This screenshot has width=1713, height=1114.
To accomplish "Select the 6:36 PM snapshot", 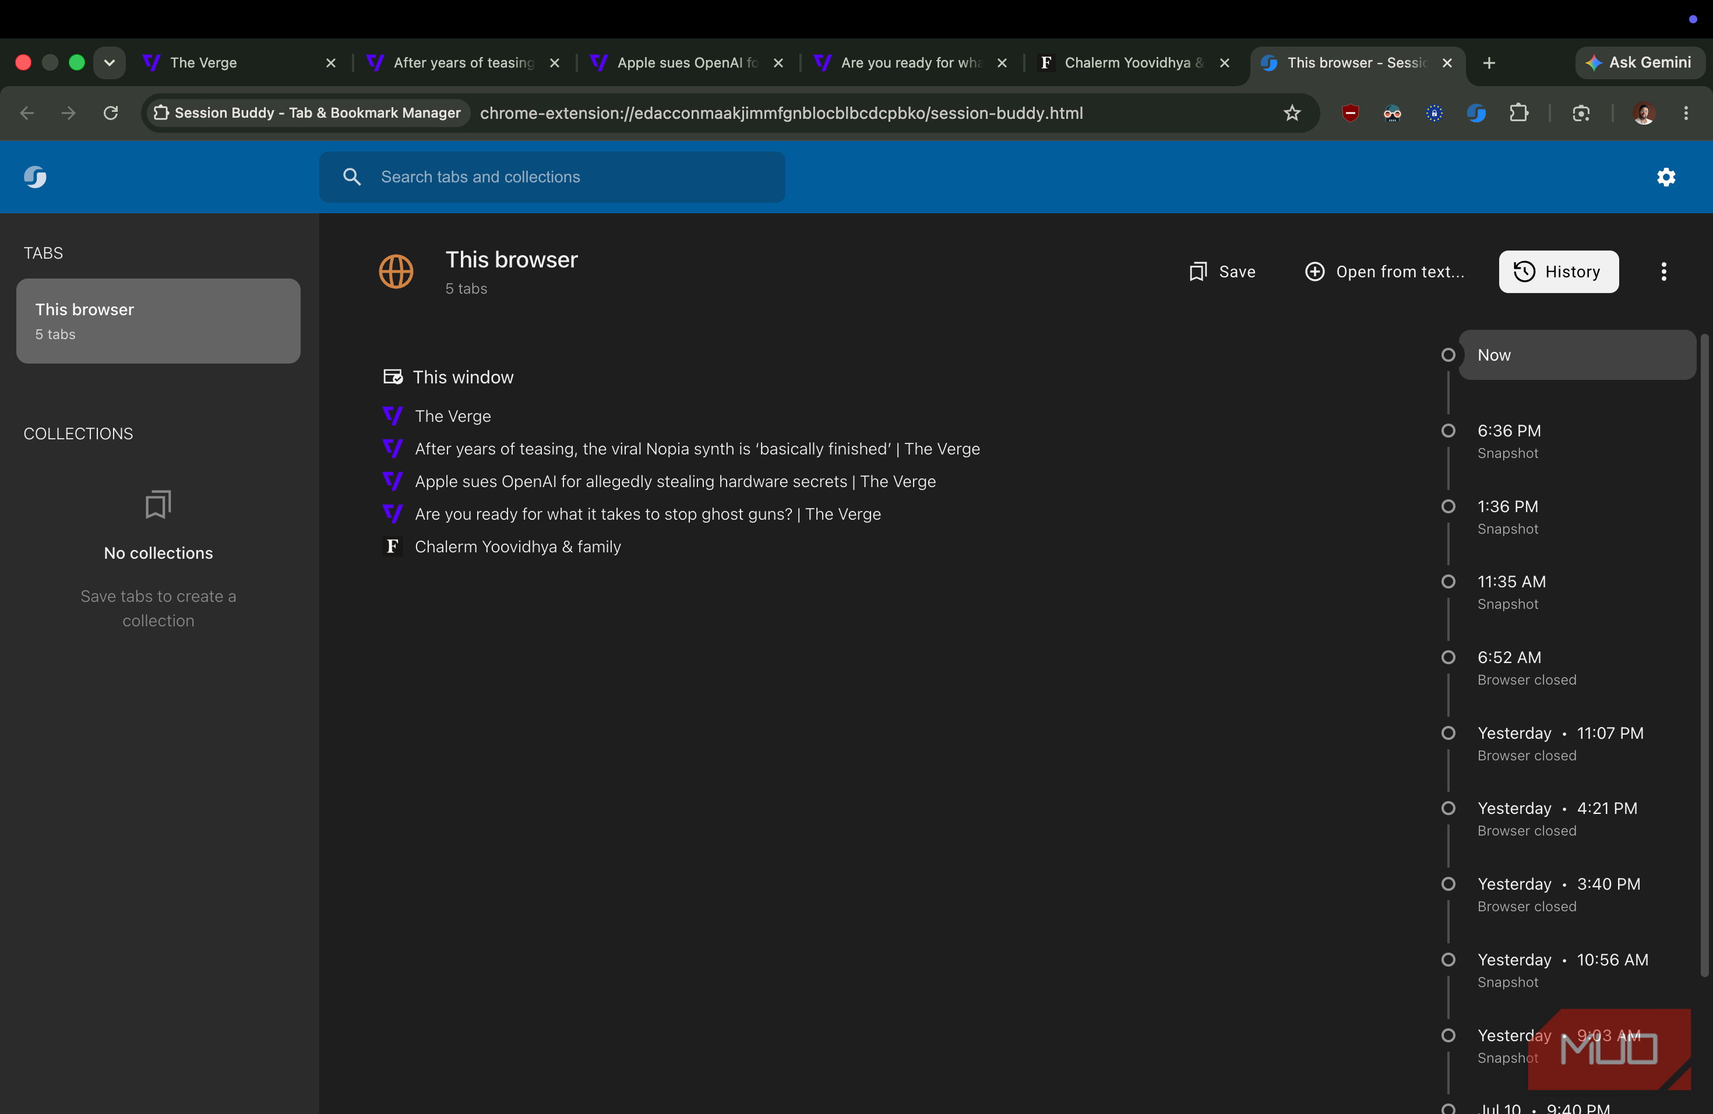I will (x=1577, y=441).
